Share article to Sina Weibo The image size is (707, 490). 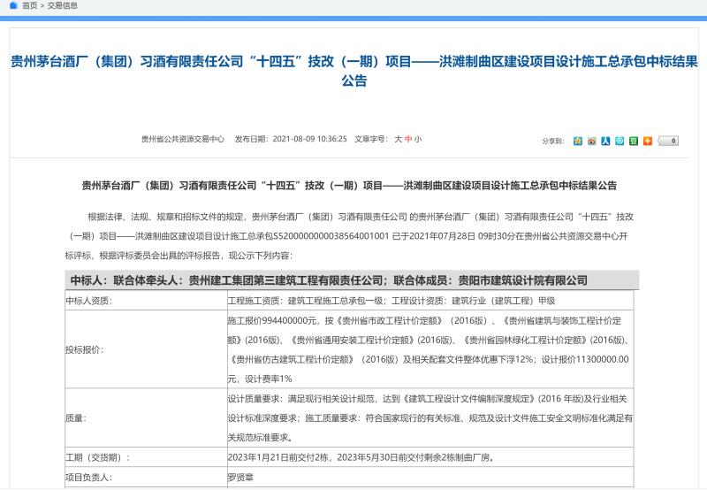click(x=591, y=141)
